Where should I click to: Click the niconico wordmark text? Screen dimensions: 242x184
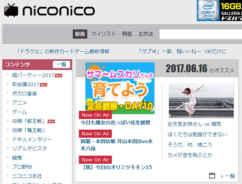point(59,11)
